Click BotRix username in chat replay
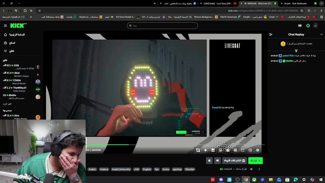 tap(290, 61)
